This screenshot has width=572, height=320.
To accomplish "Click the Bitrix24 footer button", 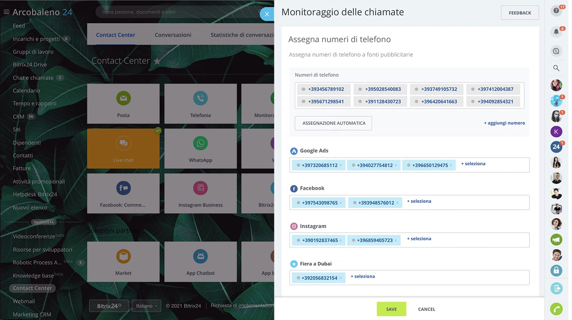I will (109, 306).
